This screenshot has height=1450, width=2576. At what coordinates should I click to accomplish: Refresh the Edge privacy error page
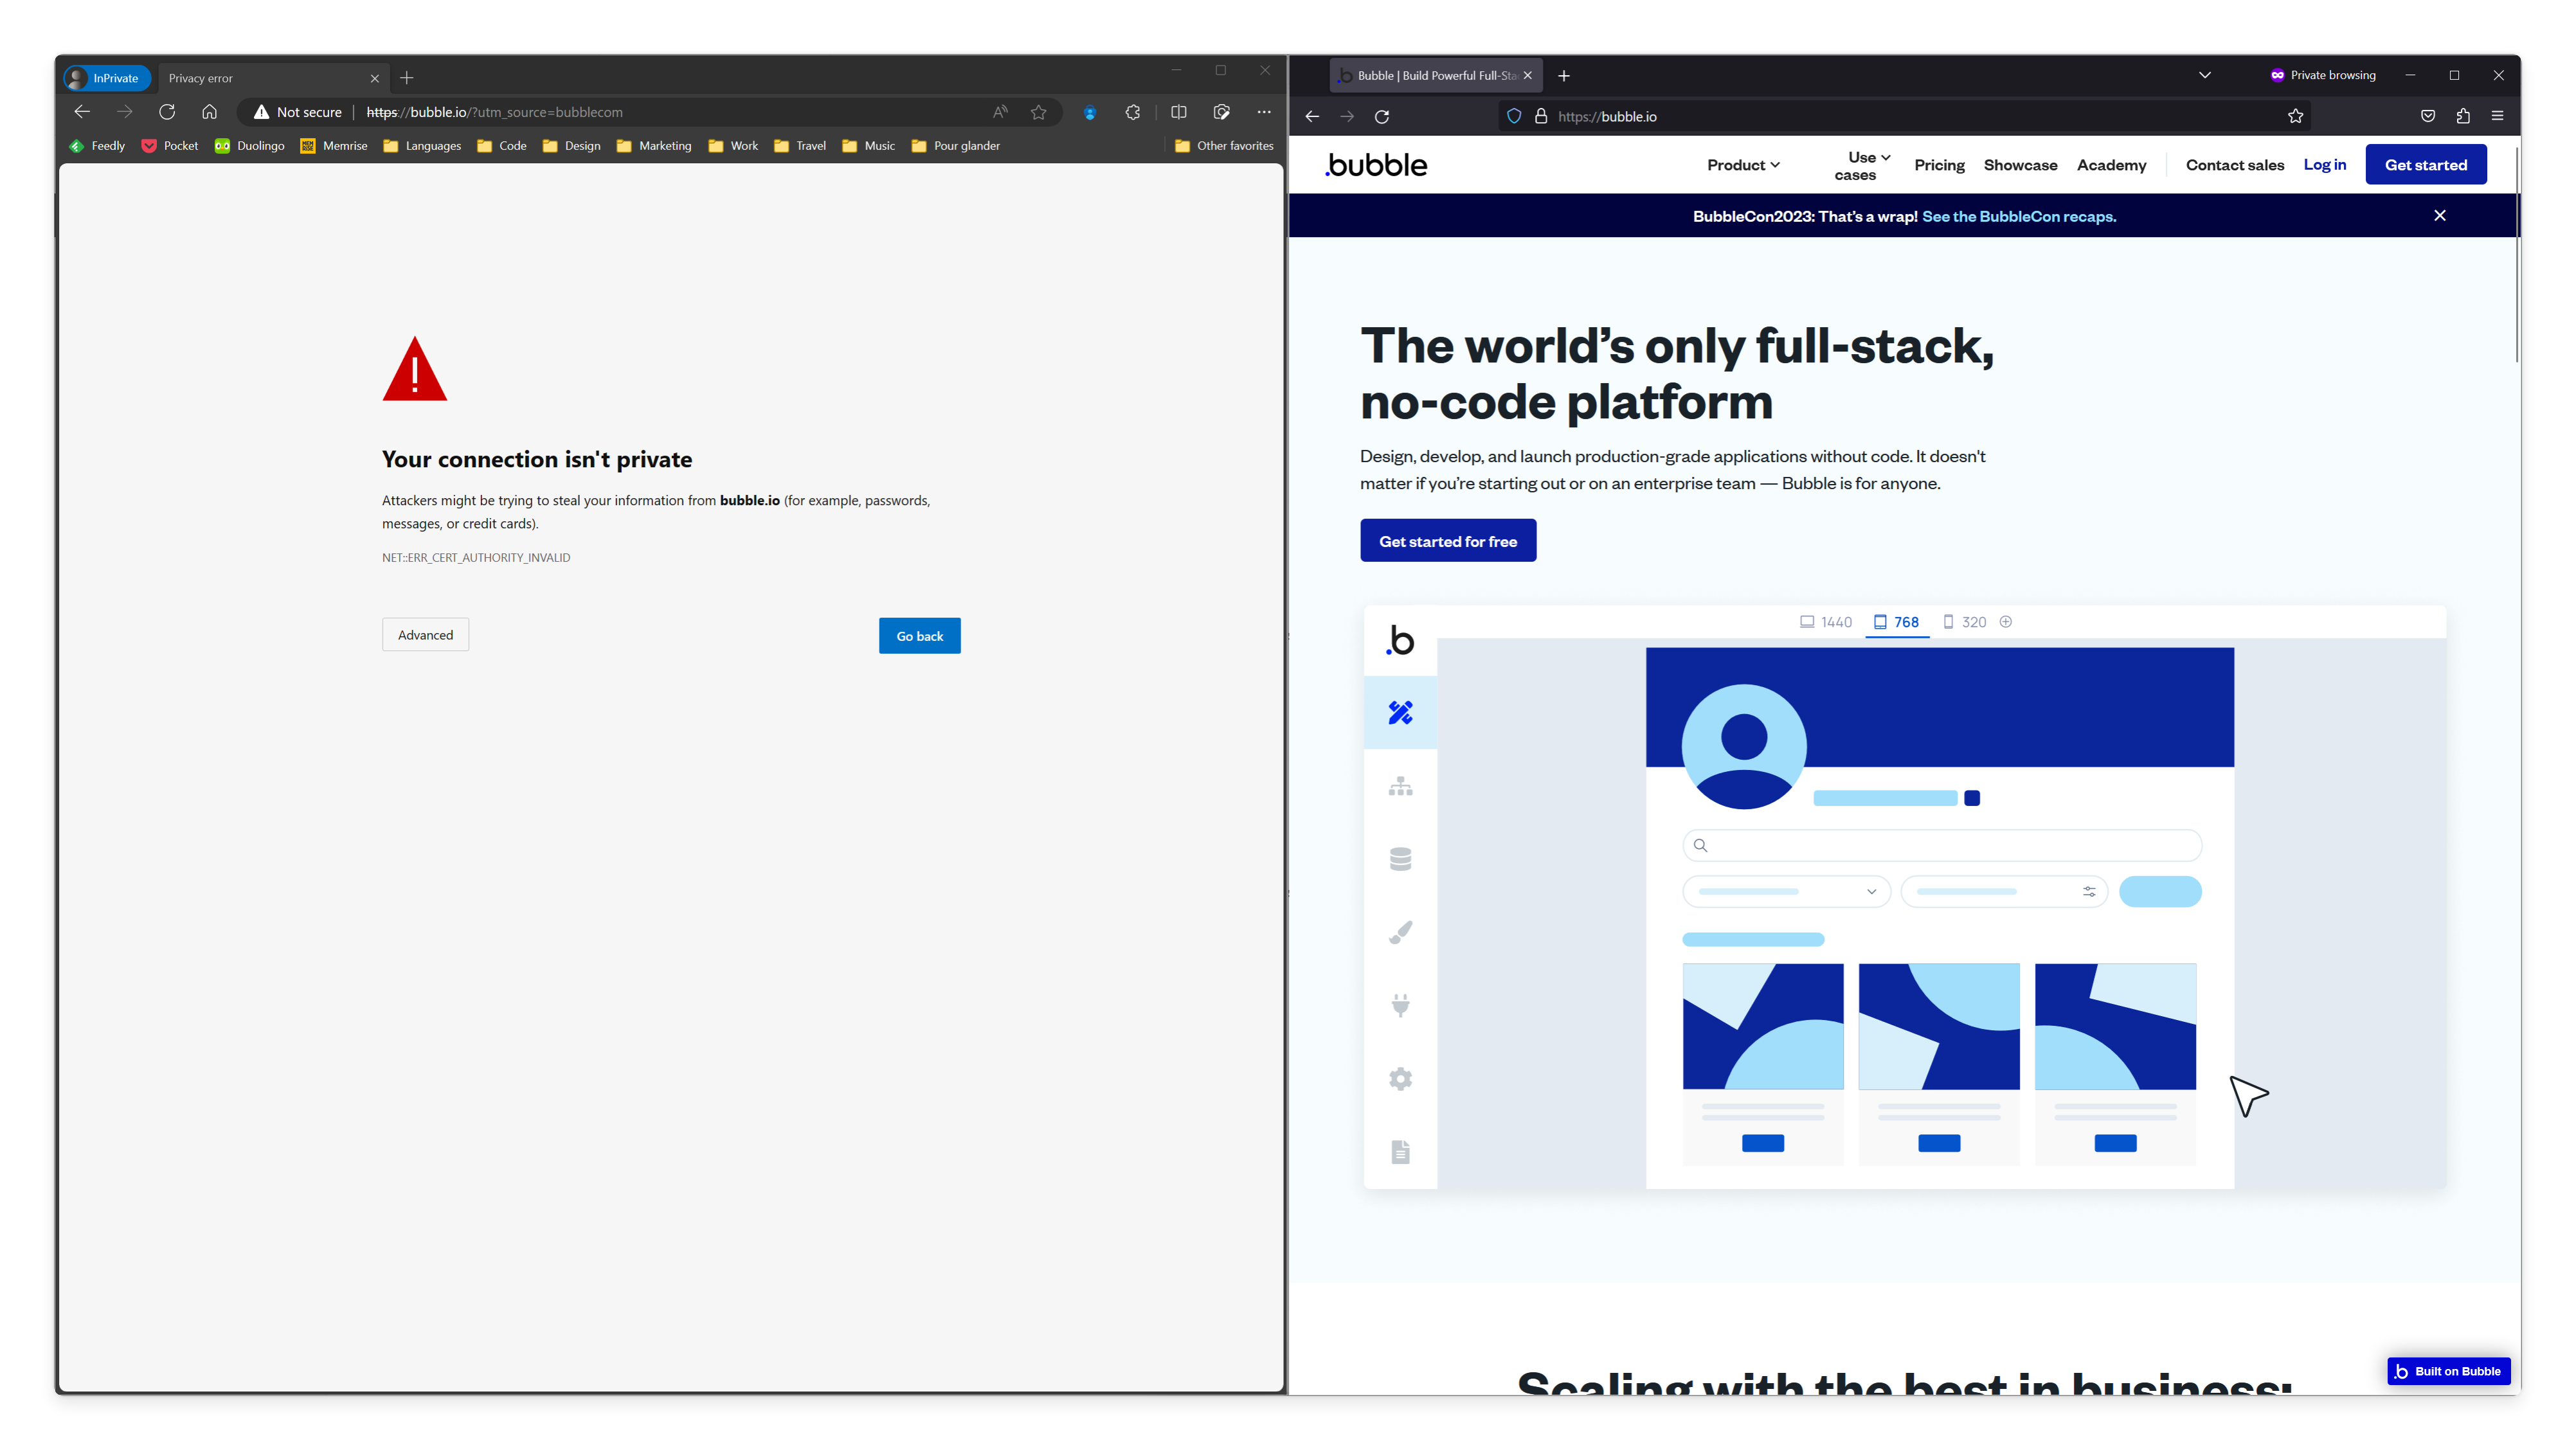click(167, 112)
